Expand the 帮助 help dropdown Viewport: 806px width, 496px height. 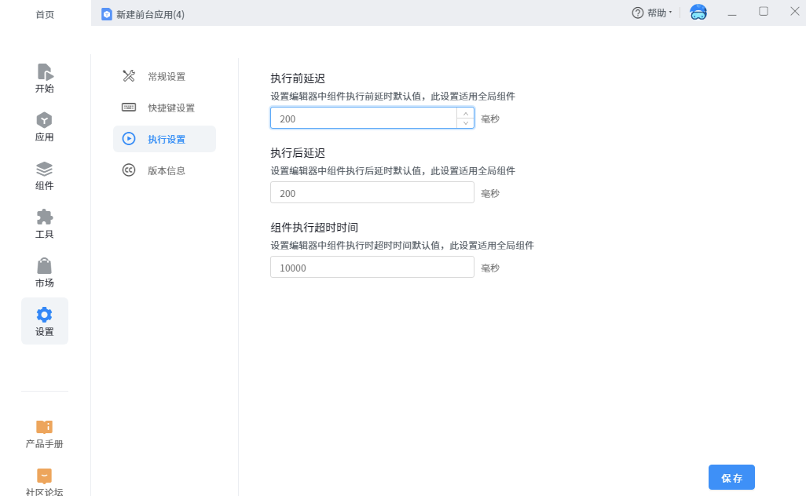coord(652,13)
